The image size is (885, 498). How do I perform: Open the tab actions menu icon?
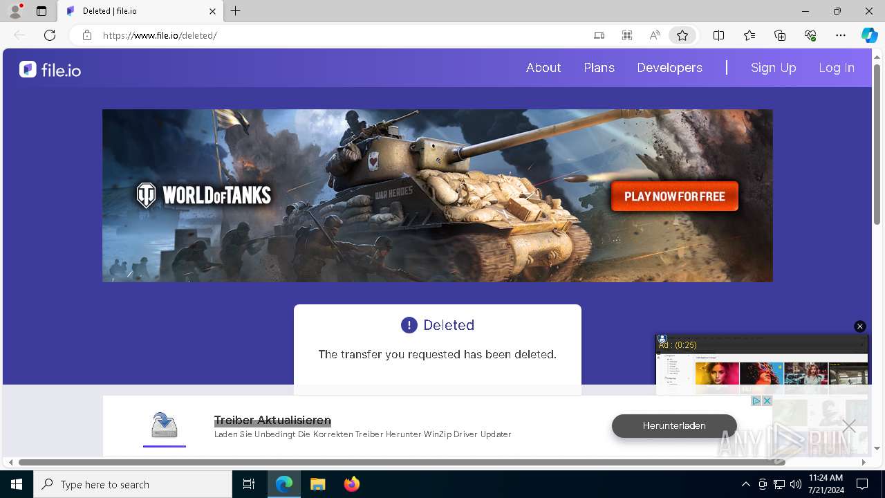point(41,11)
